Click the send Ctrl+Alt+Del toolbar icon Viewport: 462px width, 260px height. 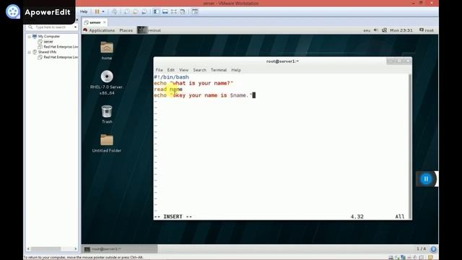pyautogui.click(x=114, y=12)
